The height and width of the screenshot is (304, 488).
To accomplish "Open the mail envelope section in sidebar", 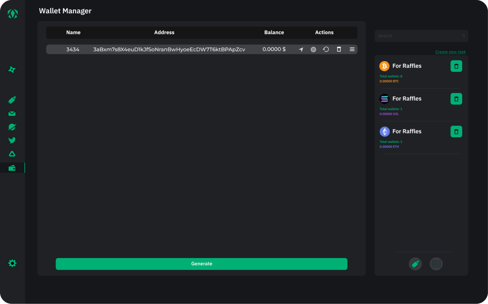I will (x=12, y=114).
